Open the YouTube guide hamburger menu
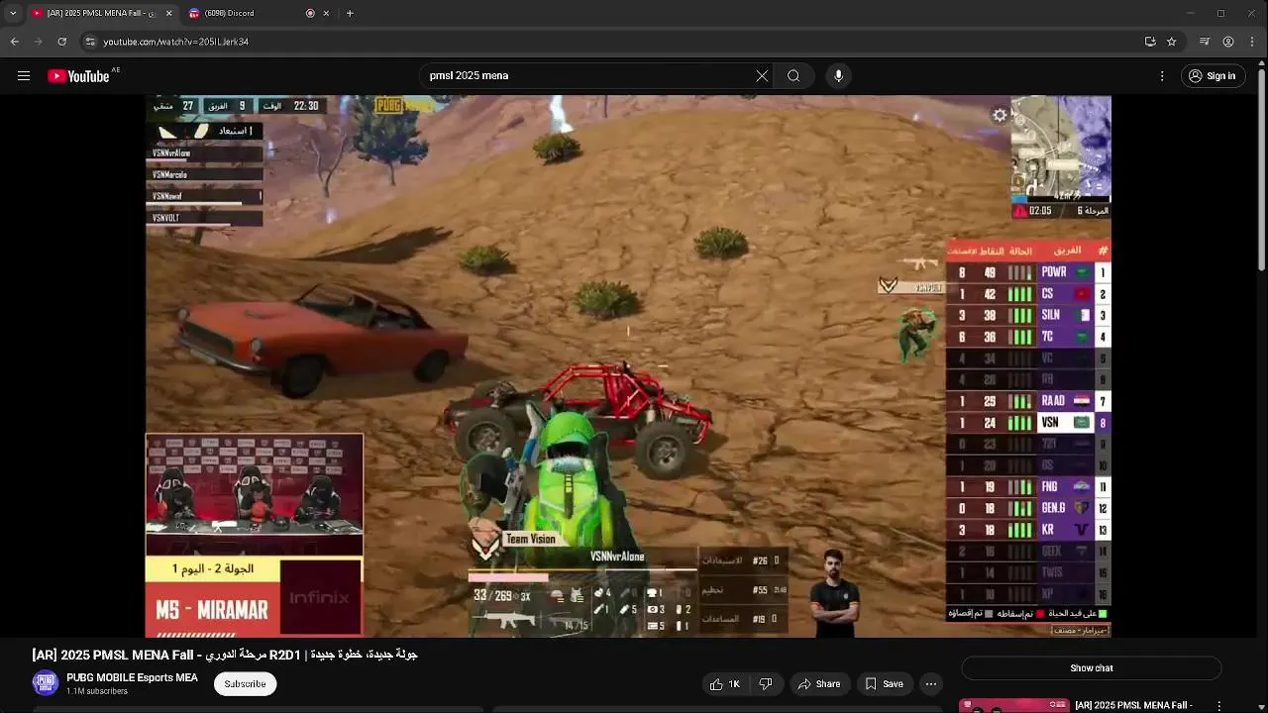The width and height of the screenshot is (1268, 713). [x=24, y=76]
